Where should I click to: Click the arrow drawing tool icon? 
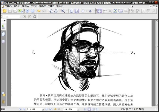(154, 11)
